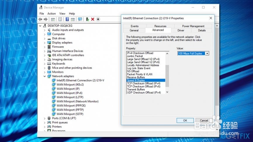Click the Human Interface Devices icon
The image size is (253, 142).
[x=49, y=51]
